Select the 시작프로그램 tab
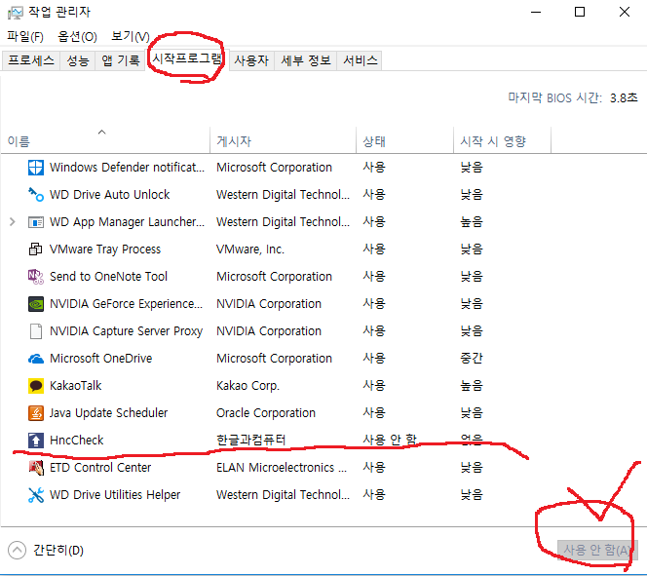Screen dimensions: 647x576 [187, 58]
